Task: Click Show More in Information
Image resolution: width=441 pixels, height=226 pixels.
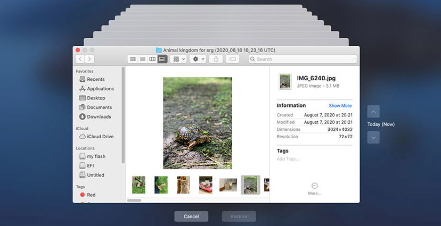Action: pyautogui.click(x=340, y=106)
